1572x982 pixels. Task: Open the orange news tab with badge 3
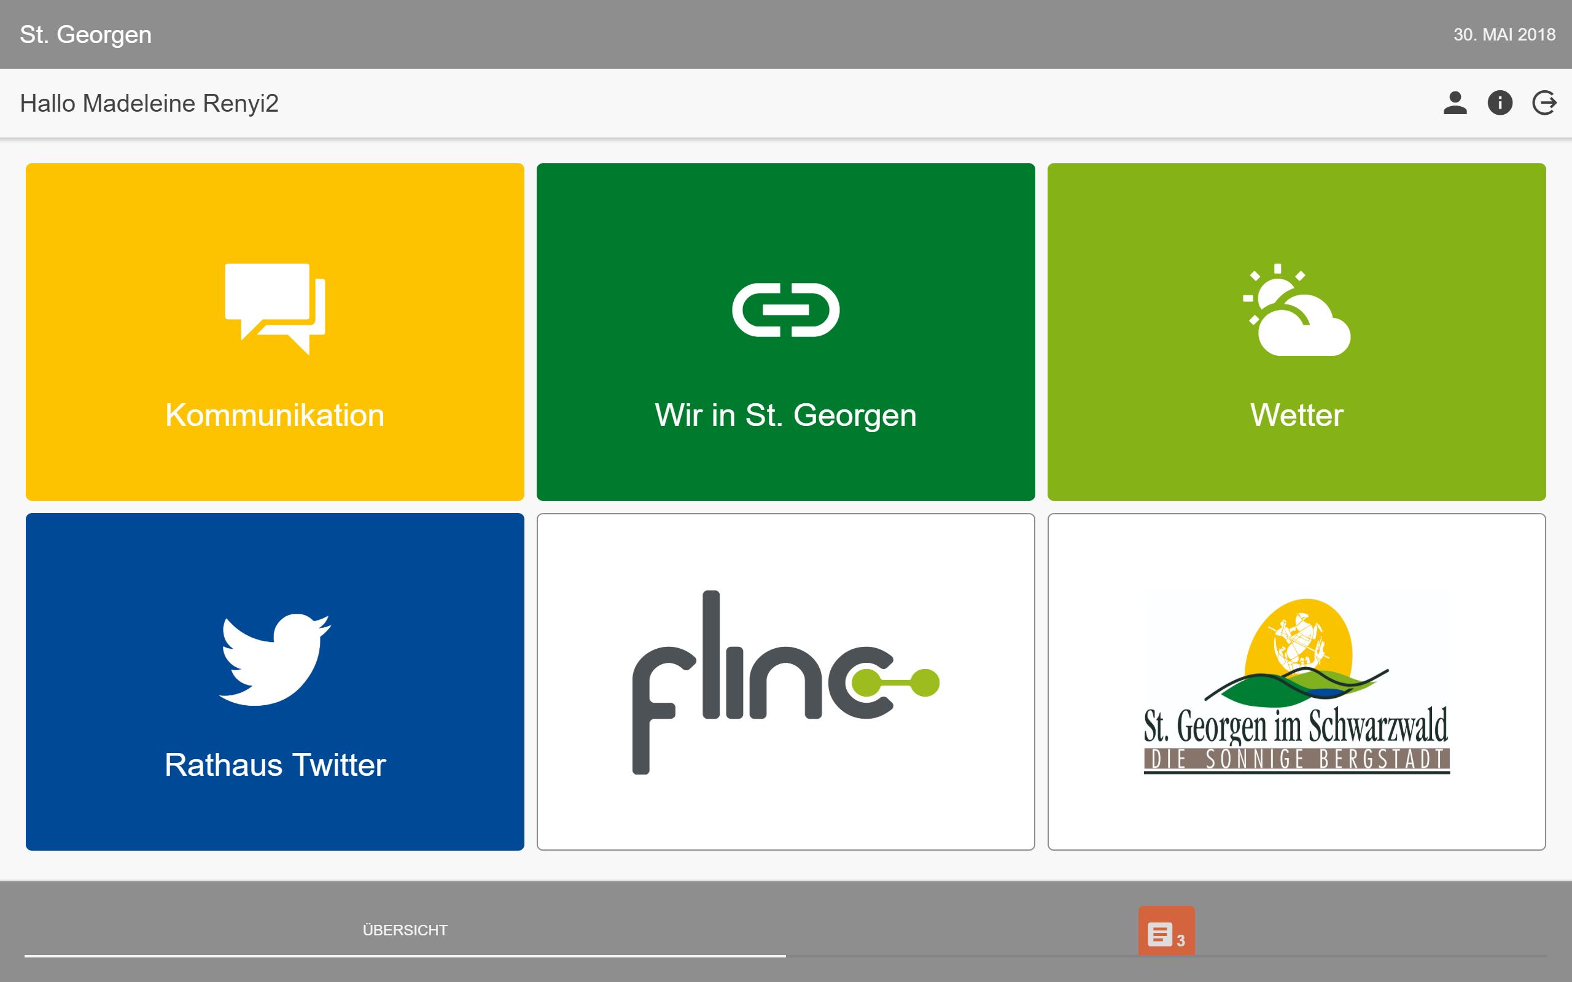pos(1166,930)
